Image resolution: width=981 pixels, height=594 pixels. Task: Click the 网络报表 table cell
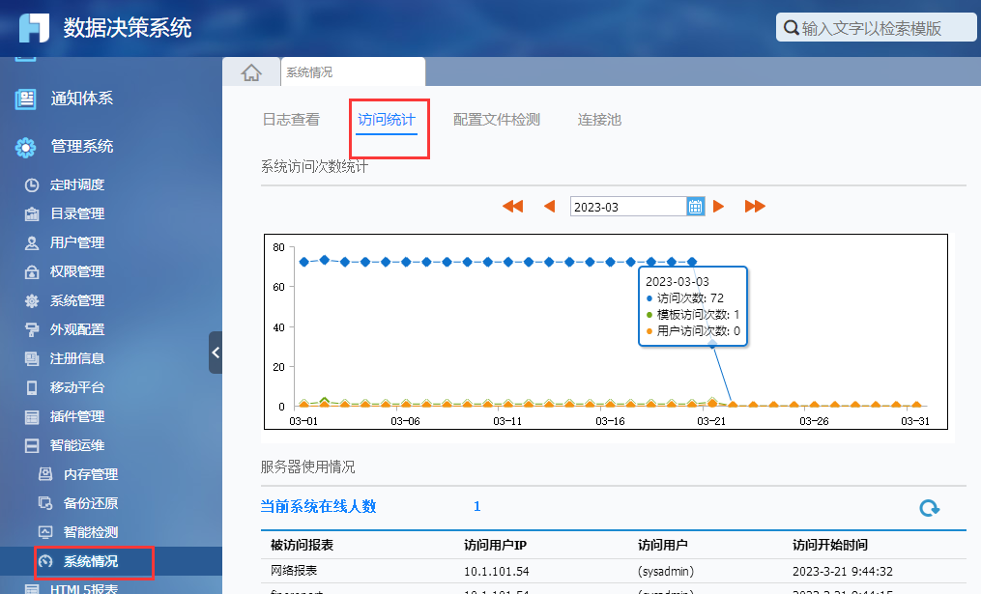pos(294,571)
